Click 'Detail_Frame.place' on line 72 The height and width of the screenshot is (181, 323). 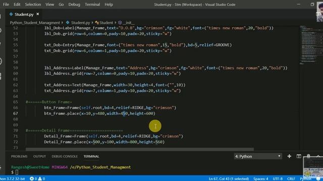65,142
